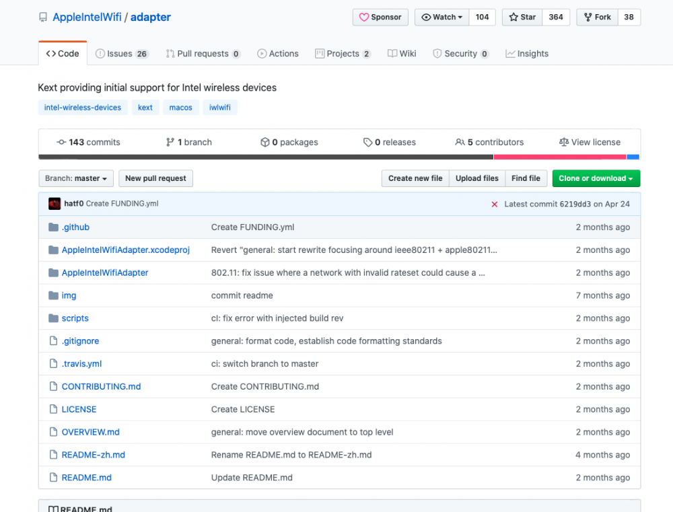The height and width of the screenshot is (512, 673).
Task: Open the Insights tab
Action: coord(527,54)
